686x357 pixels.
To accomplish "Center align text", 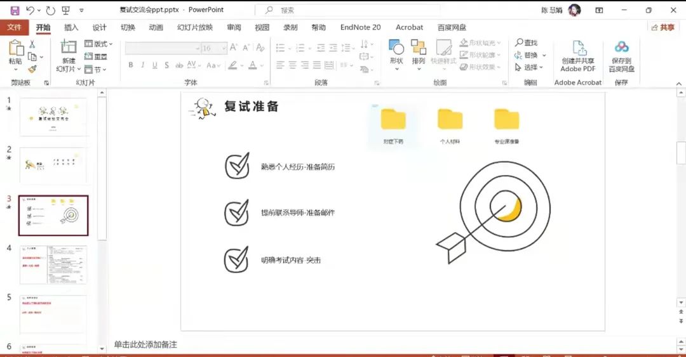I will pos(293,65).
